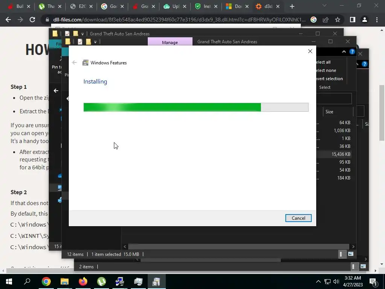
Task: Open a new browser tab
Action: point(292,6)
